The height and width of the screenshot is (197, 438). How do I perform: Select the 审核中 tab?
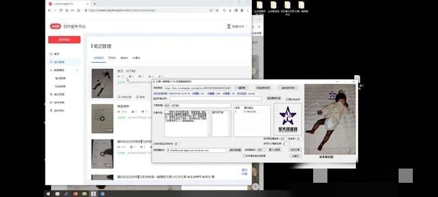(x=124, y=58)
